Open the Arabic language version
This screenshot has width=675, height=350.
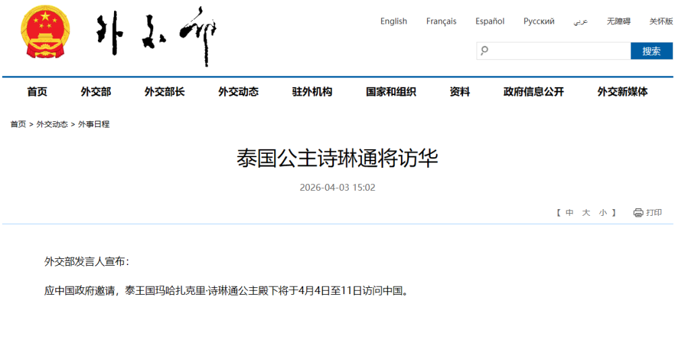580,22
